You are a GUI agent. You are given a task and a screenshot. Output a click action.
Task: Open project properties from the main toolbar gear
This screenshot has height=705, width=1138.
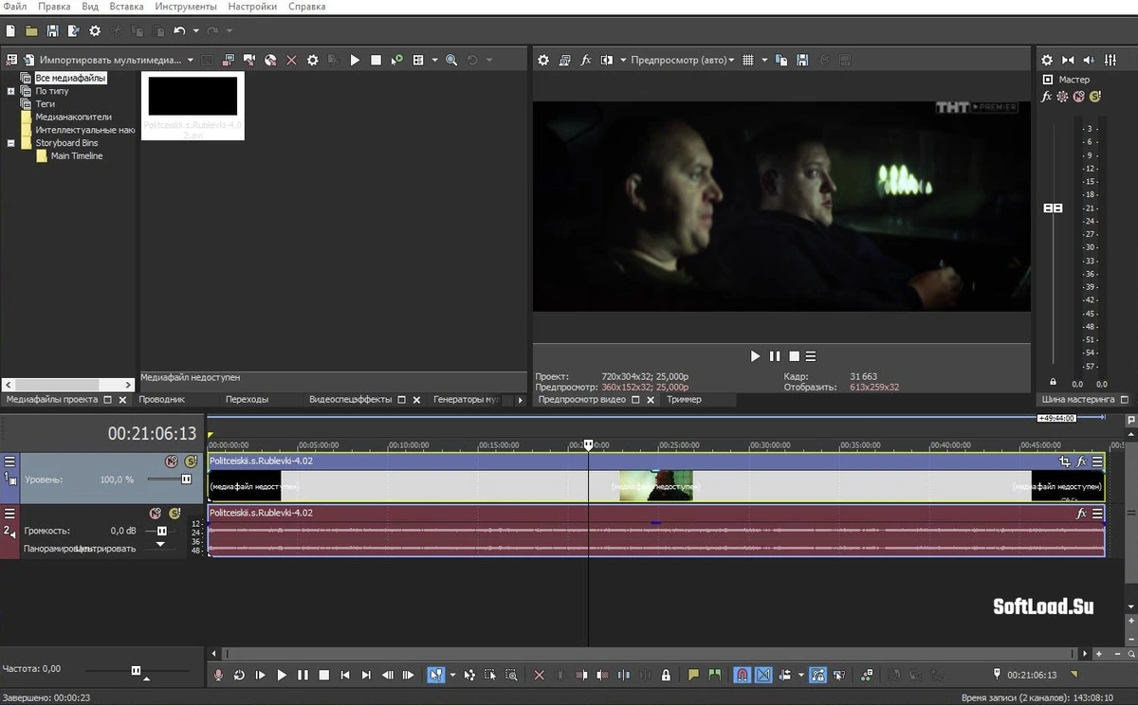click(95, 31)
